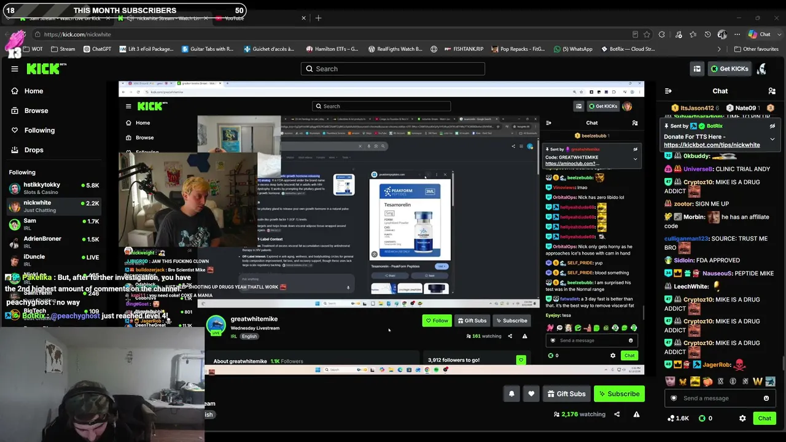Open browser extensions puzzle icon
The image size is (786, 442).
click(662, 34)
